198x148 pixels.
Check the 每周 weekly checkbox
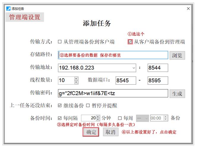[x=120, y=118]
